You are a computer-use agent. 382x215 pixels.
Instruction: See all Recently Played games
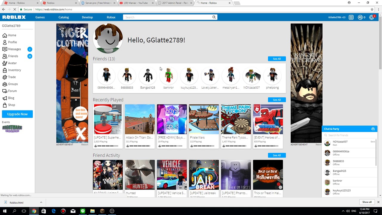tap(277, 100)
